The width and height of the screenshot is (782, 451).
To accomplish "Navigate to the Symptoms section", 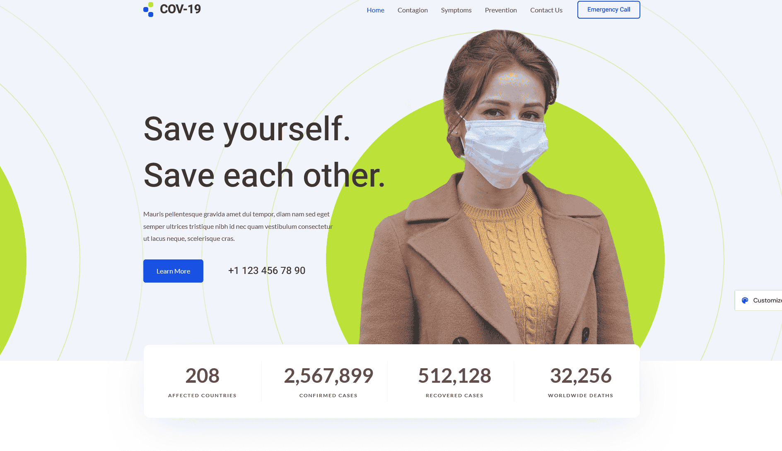I will (x=456, y=10).
